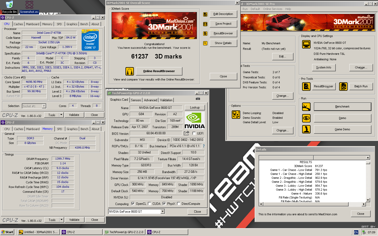378x236 pixels.
Task: Click the Untitled - 3DMark2001 taskbar item
Action: pyautogui.click(x=38, y=232)
